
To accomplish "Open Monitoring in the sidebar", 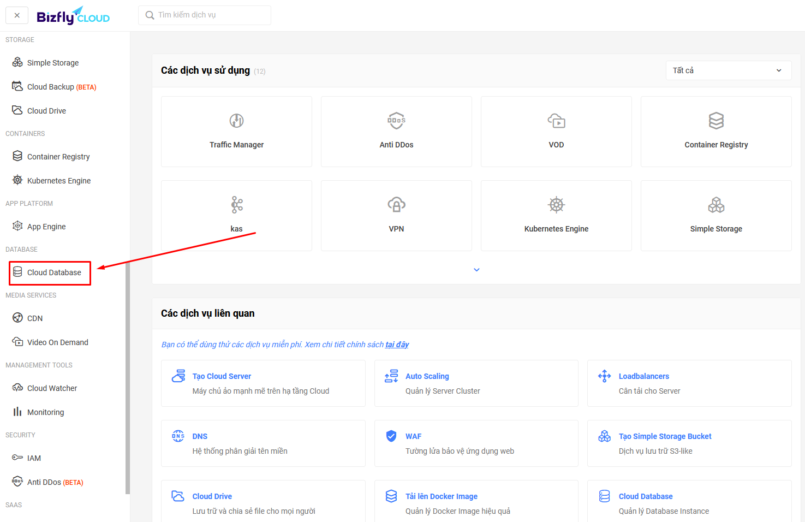I will pos(45,412).
